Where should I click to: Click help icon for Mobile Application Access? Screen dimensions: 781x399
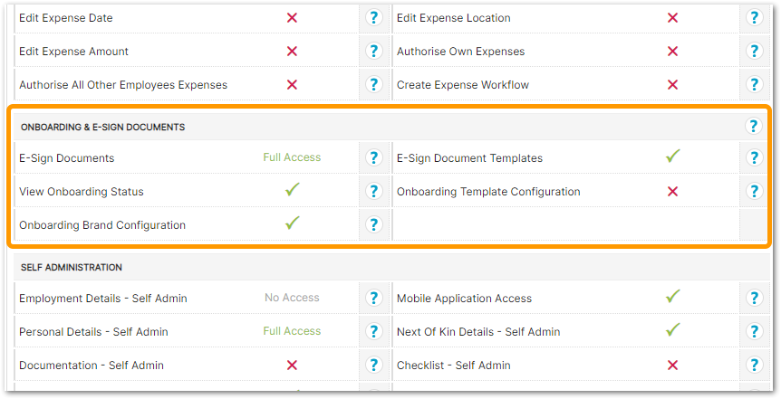[754, 299]
